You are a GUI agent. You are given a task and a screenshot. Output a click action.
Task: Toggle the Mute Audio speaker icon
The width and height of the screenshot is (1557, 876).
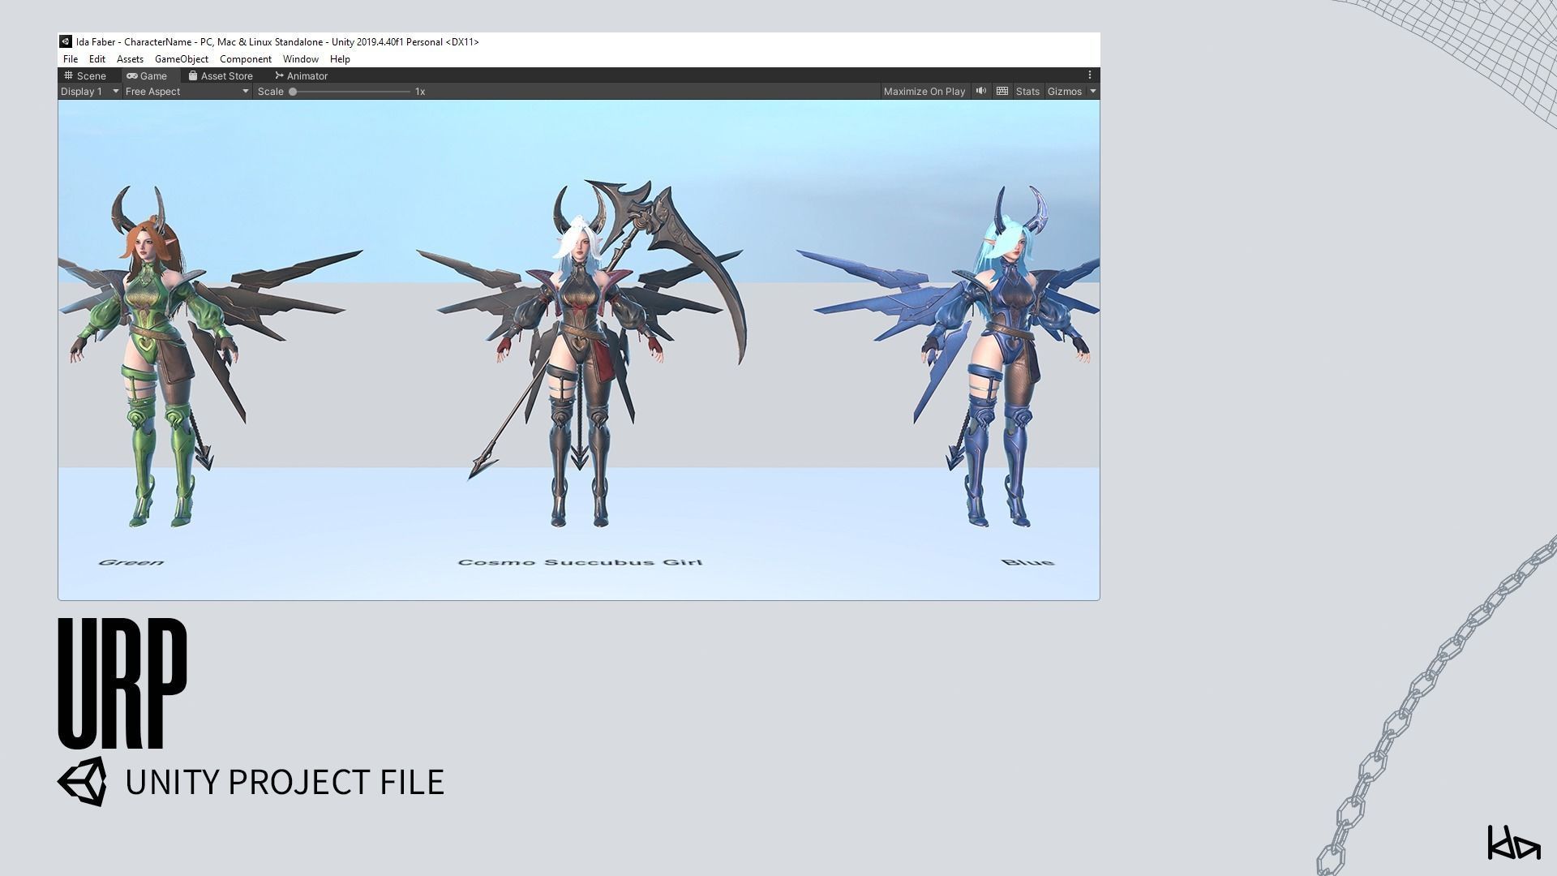click(x=981, y=91)
